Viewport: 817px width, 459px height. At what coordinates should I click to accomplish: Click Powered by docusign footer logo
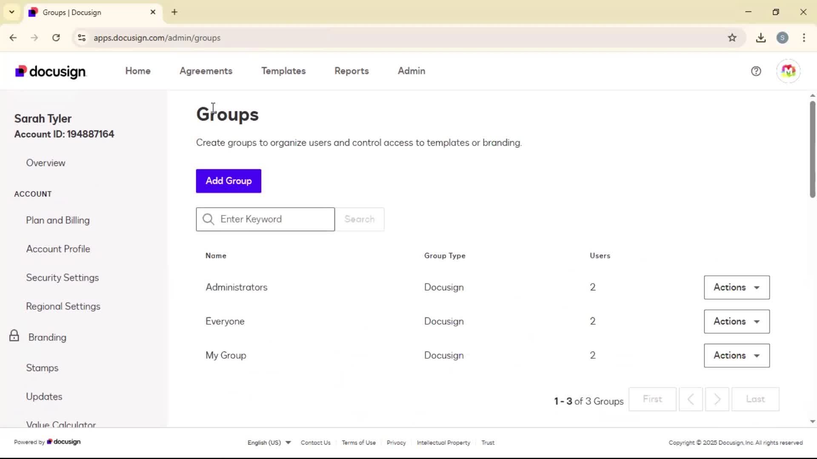pyautogui.click(x=47, y=442)
